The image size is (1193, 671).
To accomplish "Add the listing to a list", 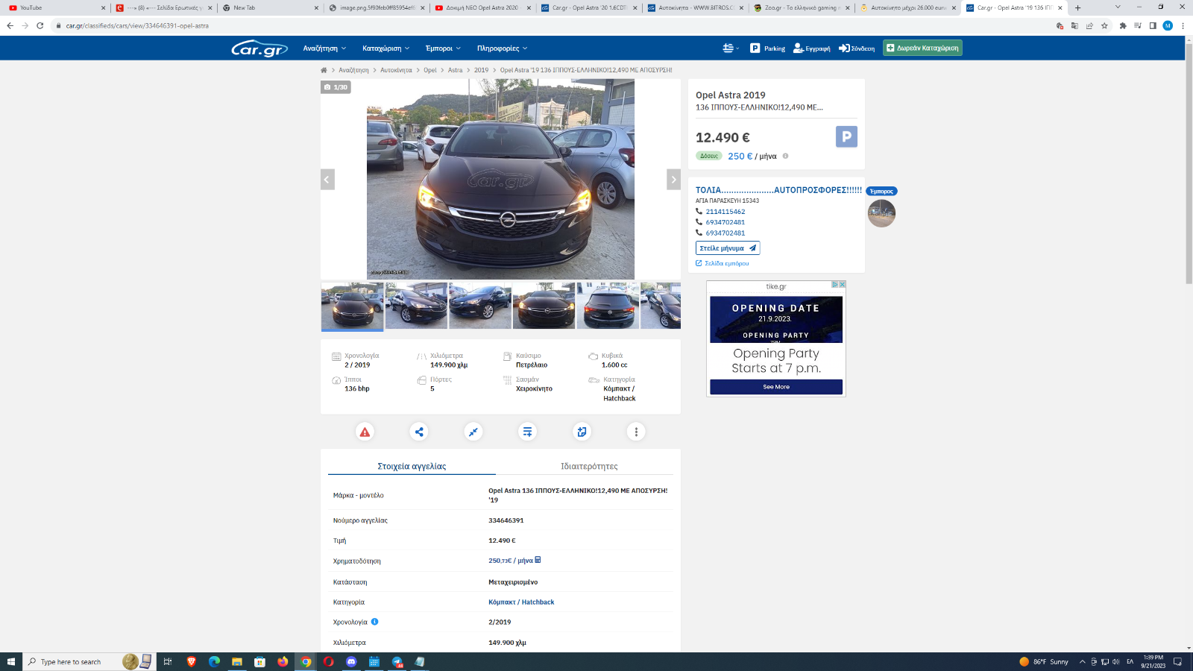I will [x=527, y=432].
